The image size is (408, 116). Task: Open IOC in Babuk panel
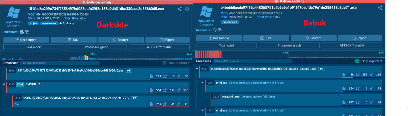pyautogui.click(x=266, y=38)
